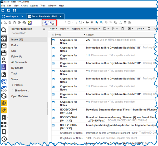Go to Home in the left sidebar
This screenshot has height=146, width=158.
[4, 39]
